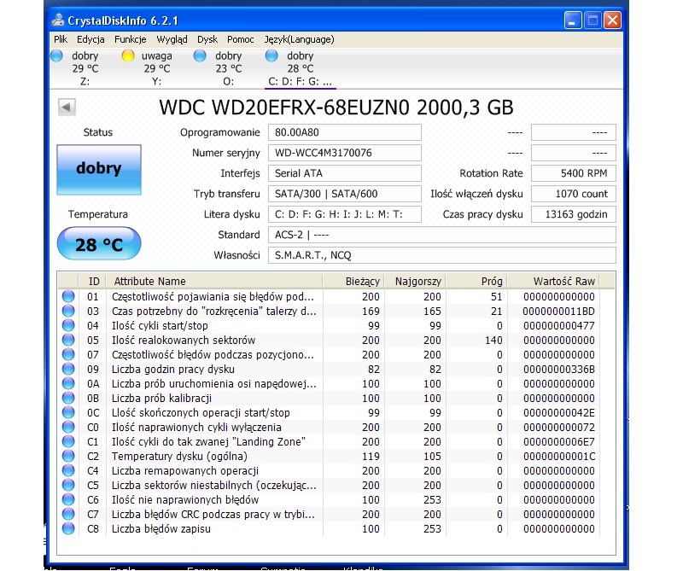Click status orb of attribute C8 row
This screenshot has height=571, width=683.
[68, 529]
